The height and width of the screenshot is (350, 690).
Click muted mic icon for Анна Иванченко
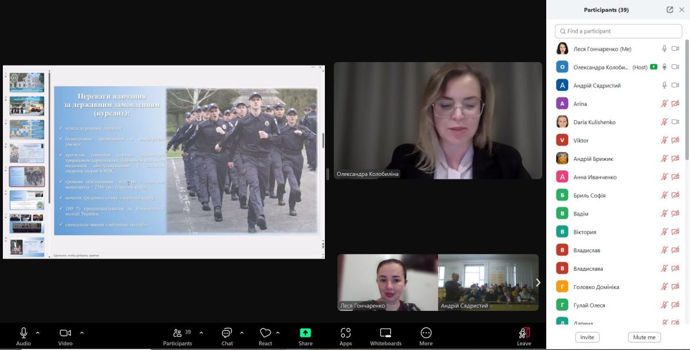(664, 177)
